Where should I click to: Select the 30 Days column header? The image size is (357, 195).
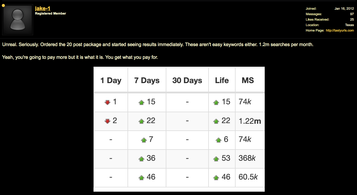[187, 80]
